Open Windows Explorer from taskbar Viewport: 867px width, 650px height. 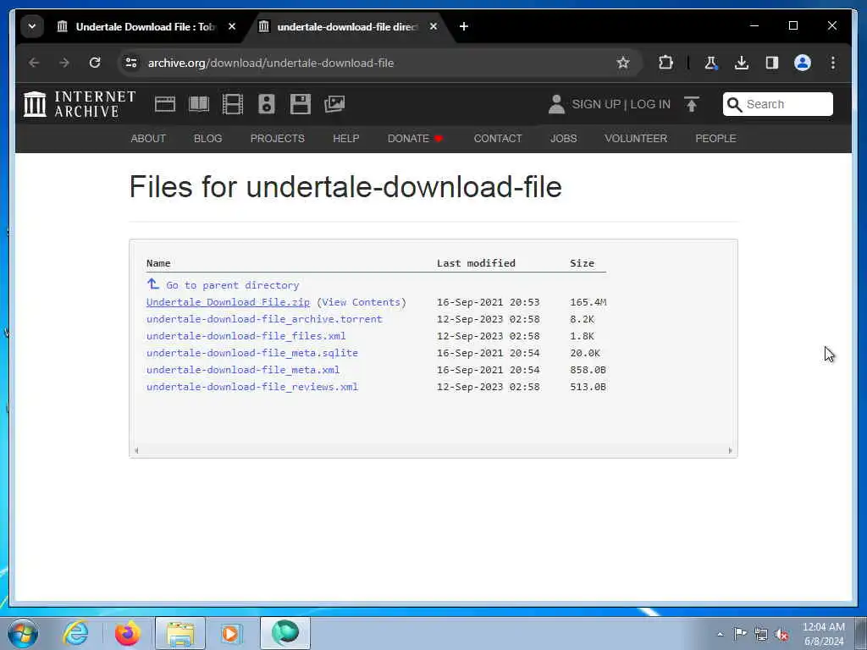click(x=180, y=633)
